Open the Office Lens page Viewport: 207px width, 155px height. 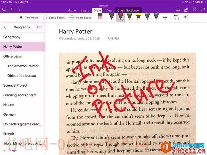coord(22,56)
